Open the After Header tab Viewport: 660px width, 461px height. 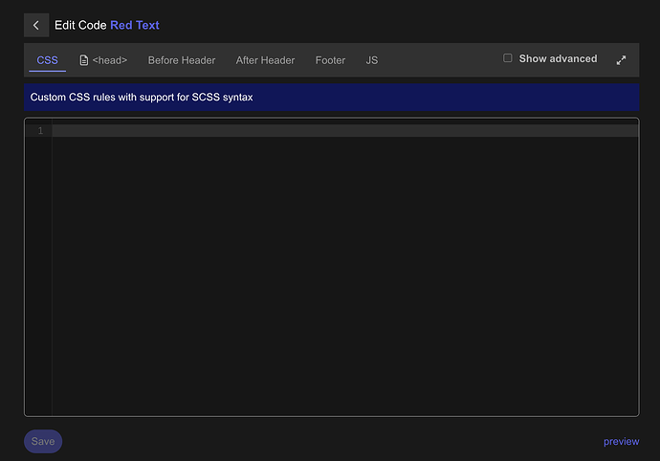[x=265, y=60]
